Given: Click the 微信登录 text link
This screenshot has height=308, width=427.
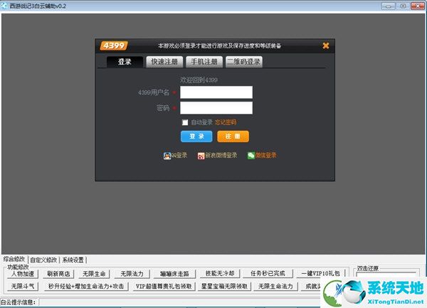Looking at the screenshot, I should [265, 155].
